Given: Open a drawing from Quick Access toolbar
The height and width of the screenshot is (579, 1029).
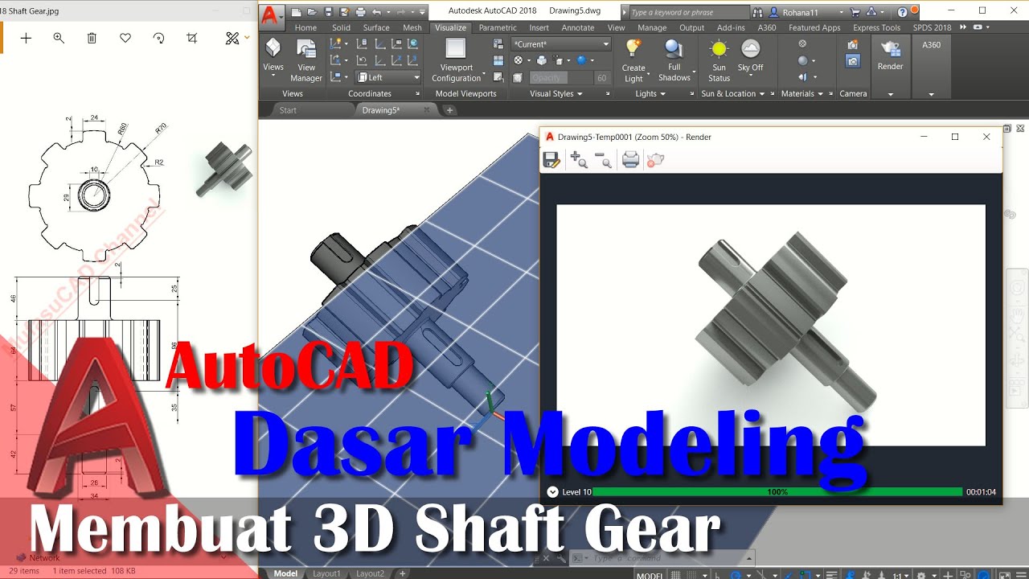Looking at the screenshot, I should 312,12.
